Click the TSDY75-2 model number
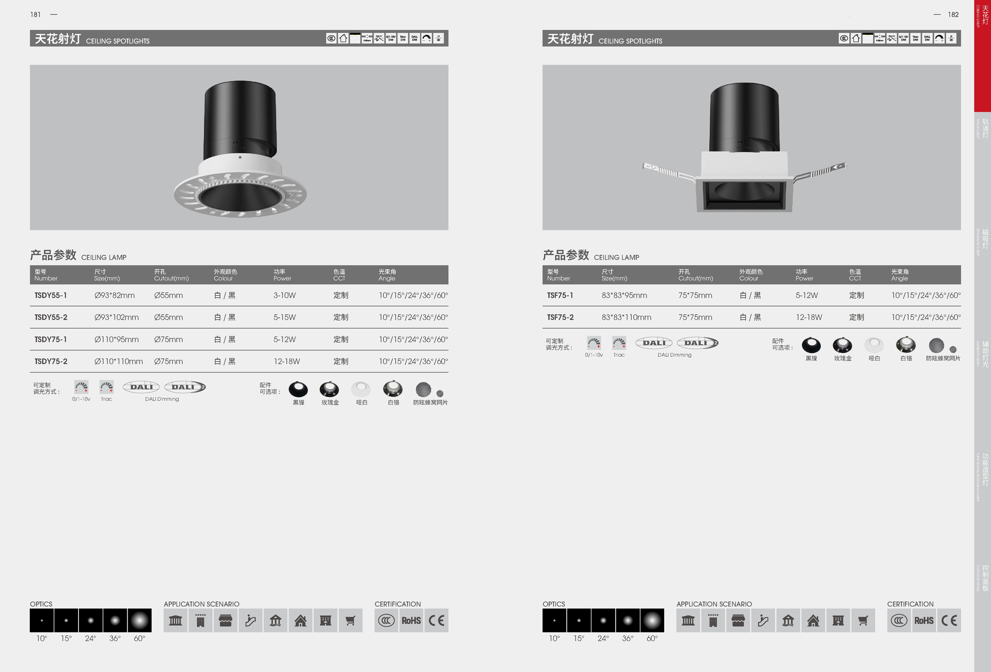 (51, 361)
